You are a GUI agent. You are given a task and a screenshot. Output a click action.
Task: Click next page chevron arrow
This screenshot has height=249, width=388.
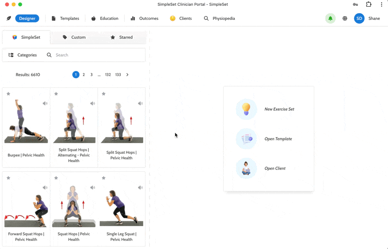[127, 75]
